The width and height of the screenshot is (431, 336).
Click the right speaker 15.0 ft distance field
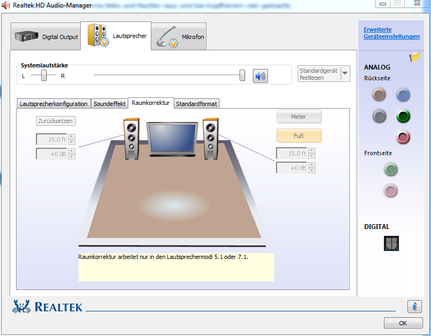pos(291,154)
